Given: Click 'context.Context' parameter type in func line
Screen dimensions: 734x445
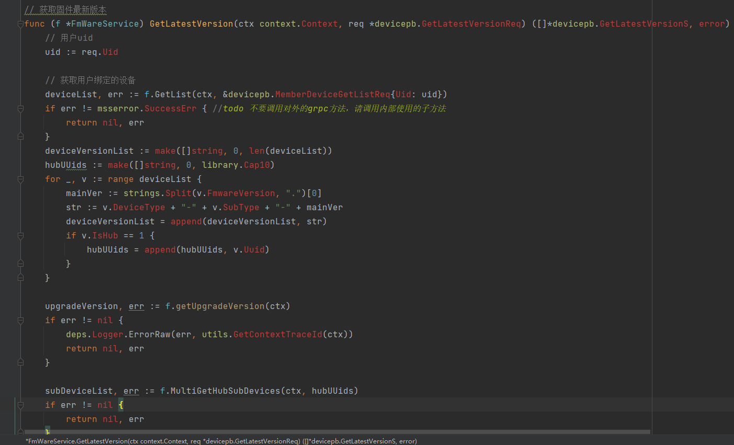Looking at the screenshot, I should 299,24.
